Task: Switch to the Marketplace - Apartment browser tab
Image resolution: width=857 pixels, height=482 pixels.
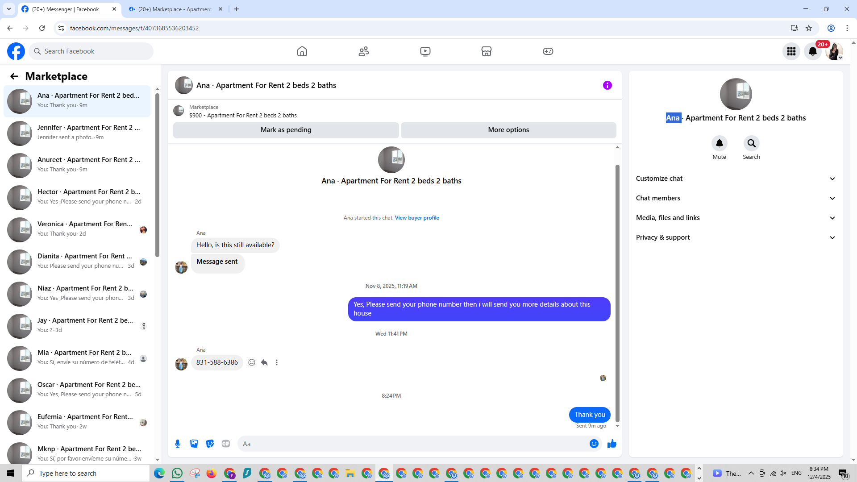Action: click(x=175, y=9)
